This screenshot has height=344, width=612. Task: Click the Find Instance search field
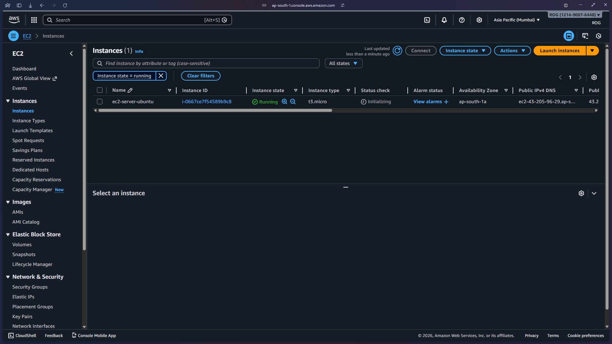pos(206,63)
